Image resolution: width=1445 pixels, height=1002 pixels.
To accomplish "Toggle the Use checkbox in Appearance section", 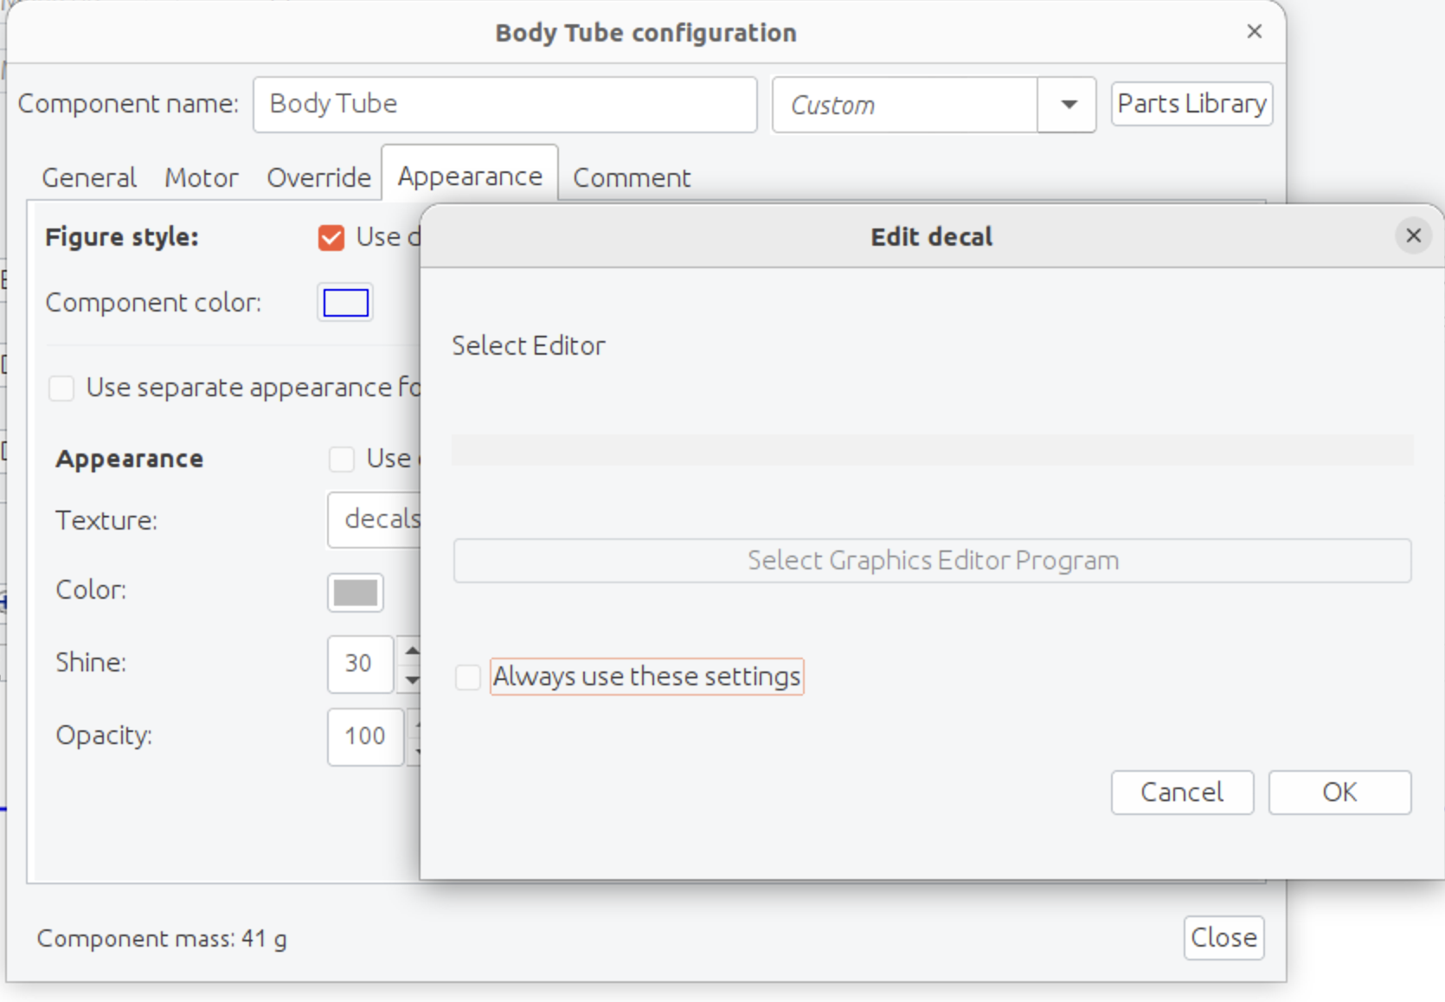I will pyautogui.click(x=341, y=459).
